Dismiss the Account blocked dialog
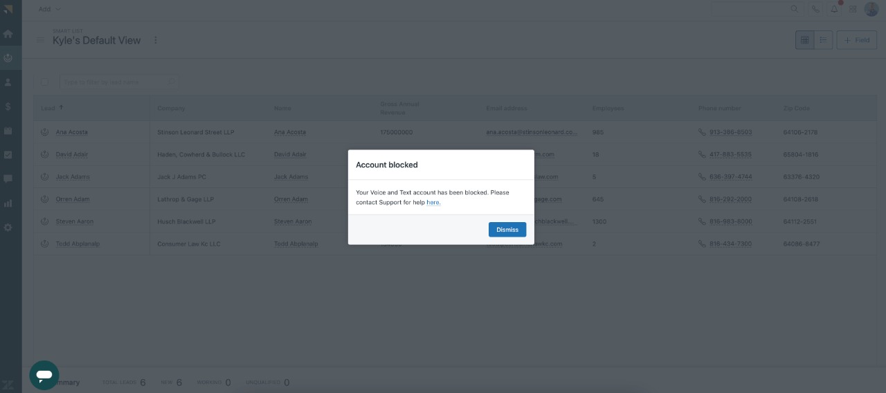 (x=507, y=230)
